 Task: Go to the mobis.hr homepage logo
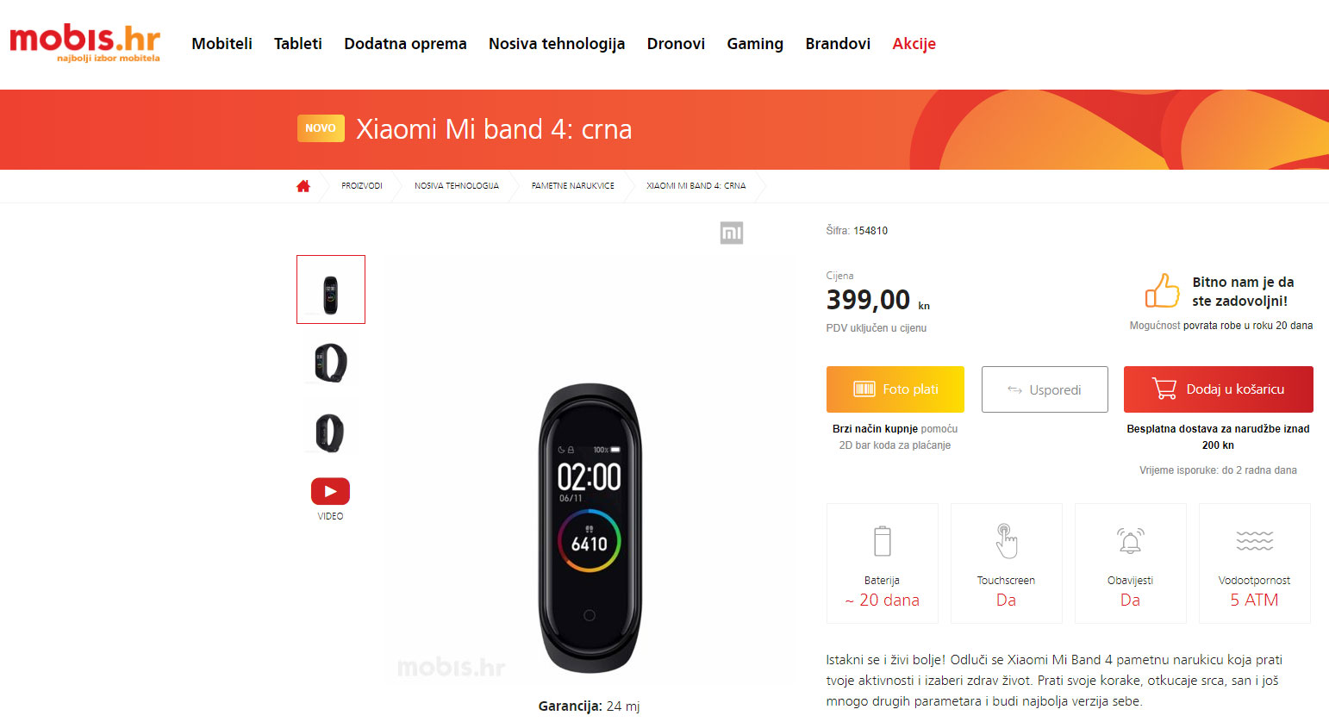pyautogui.click(x=84, y=43)
